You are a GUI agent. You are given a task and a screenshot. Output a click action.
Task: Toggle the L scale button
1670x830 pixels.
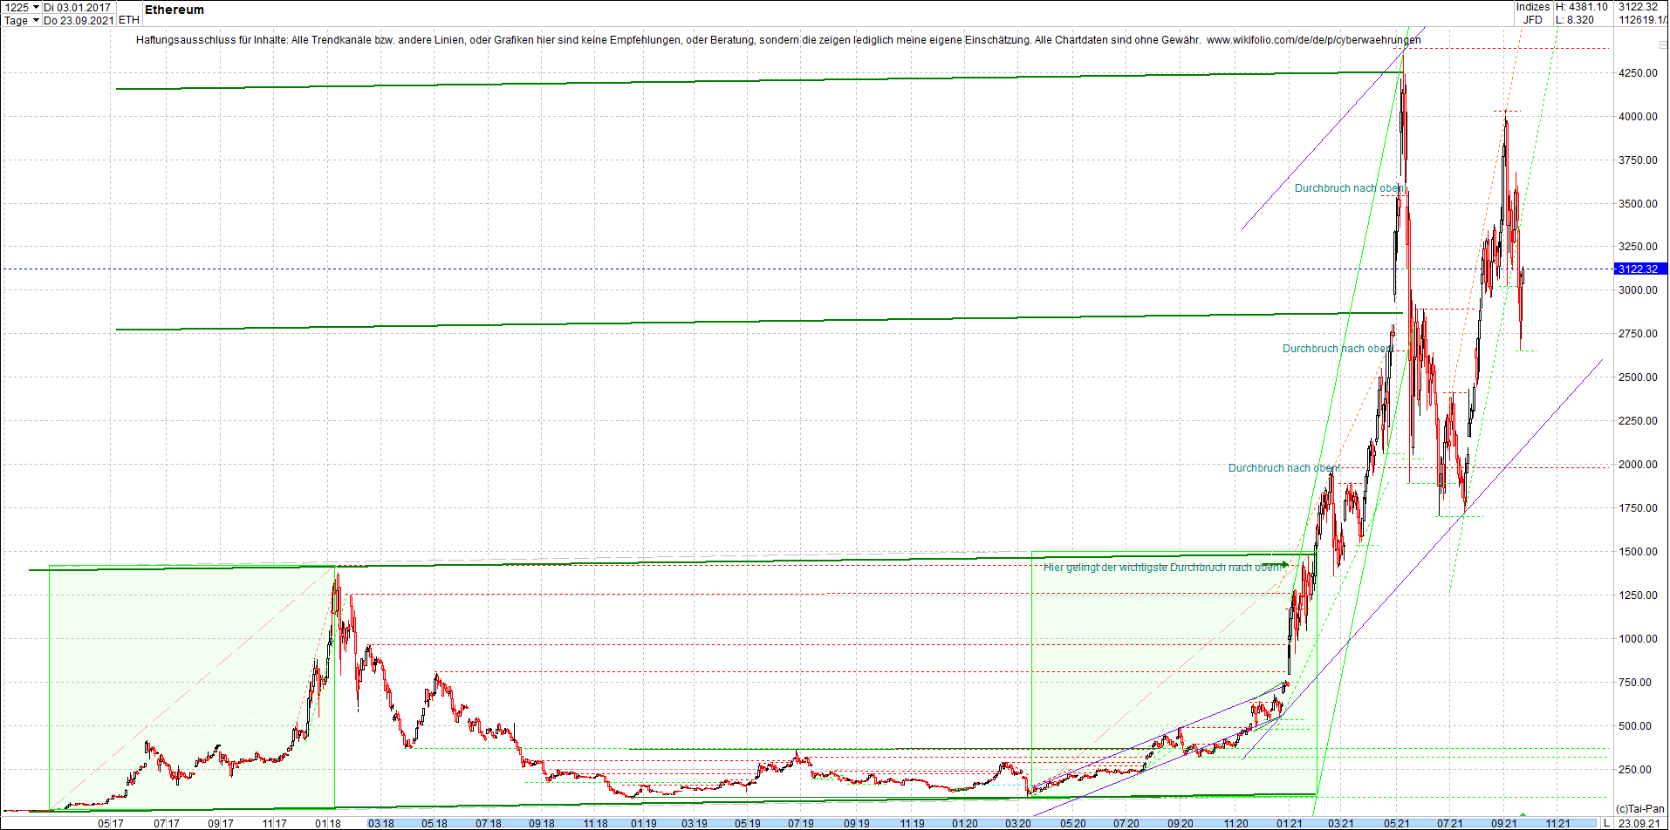click(x=1606, y=823)
